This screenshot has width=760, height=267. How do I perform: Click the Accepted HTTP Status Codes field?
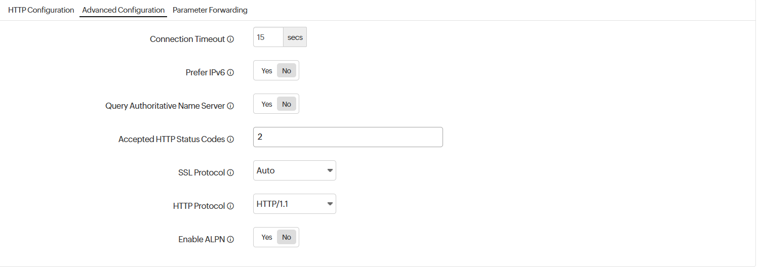(348, 137)
